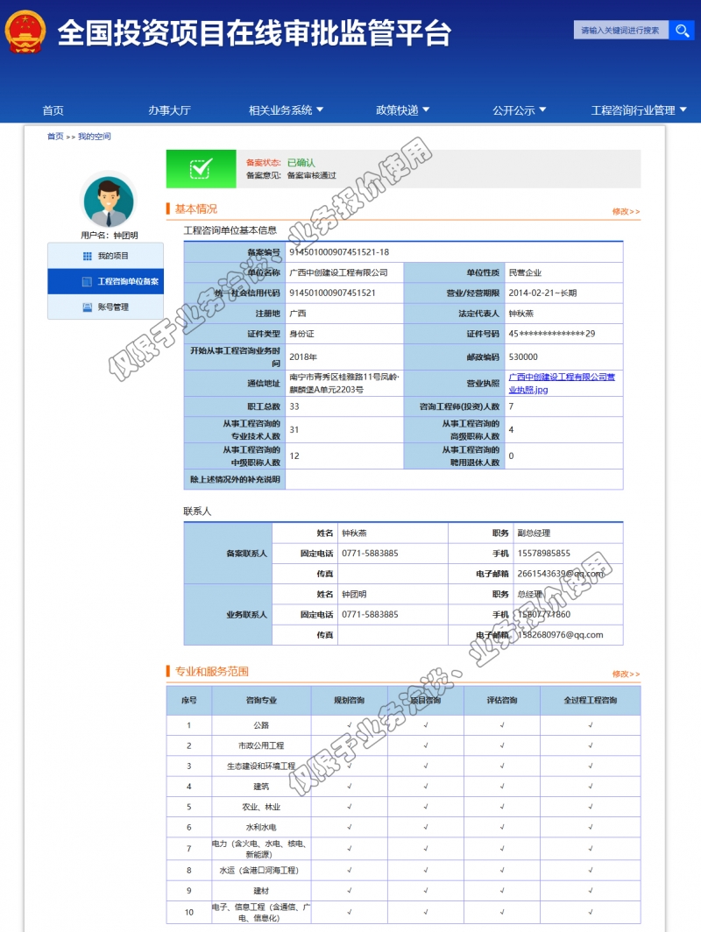Toggle the 全过程工程咨询 checkmark for 水利水电 row
701x932 pixels.
(x=592, y=827)
